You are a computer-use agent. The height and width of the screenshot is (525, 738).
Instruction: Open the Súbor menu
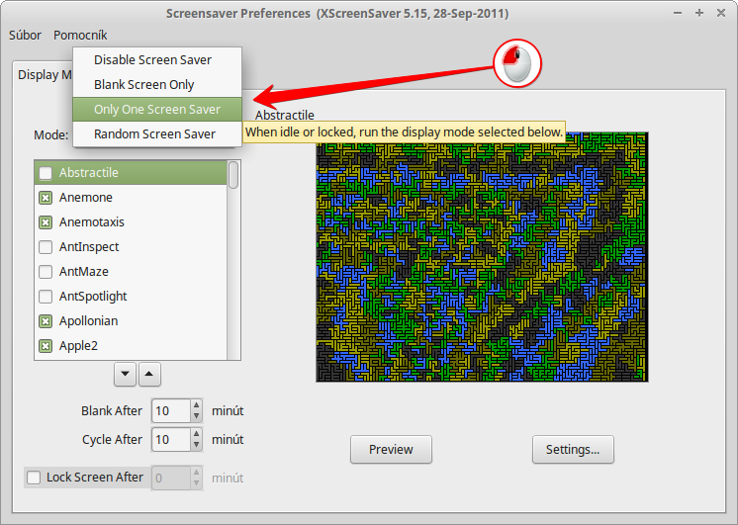25,36
